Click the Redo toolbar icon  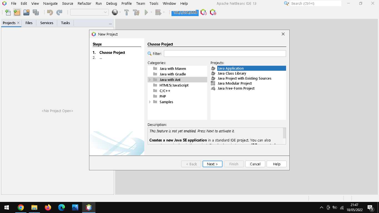[59, 12]
